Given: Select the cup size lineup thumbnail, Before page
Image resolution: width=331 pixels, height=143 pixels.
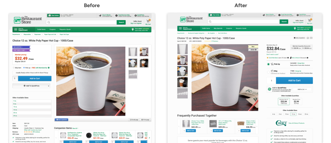Looking at the screenshot, I should pyautogui.click(x=133, y=74).
